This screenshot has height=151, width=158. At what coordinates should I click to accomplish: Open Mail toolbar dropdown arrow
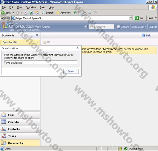pos(85,13)
